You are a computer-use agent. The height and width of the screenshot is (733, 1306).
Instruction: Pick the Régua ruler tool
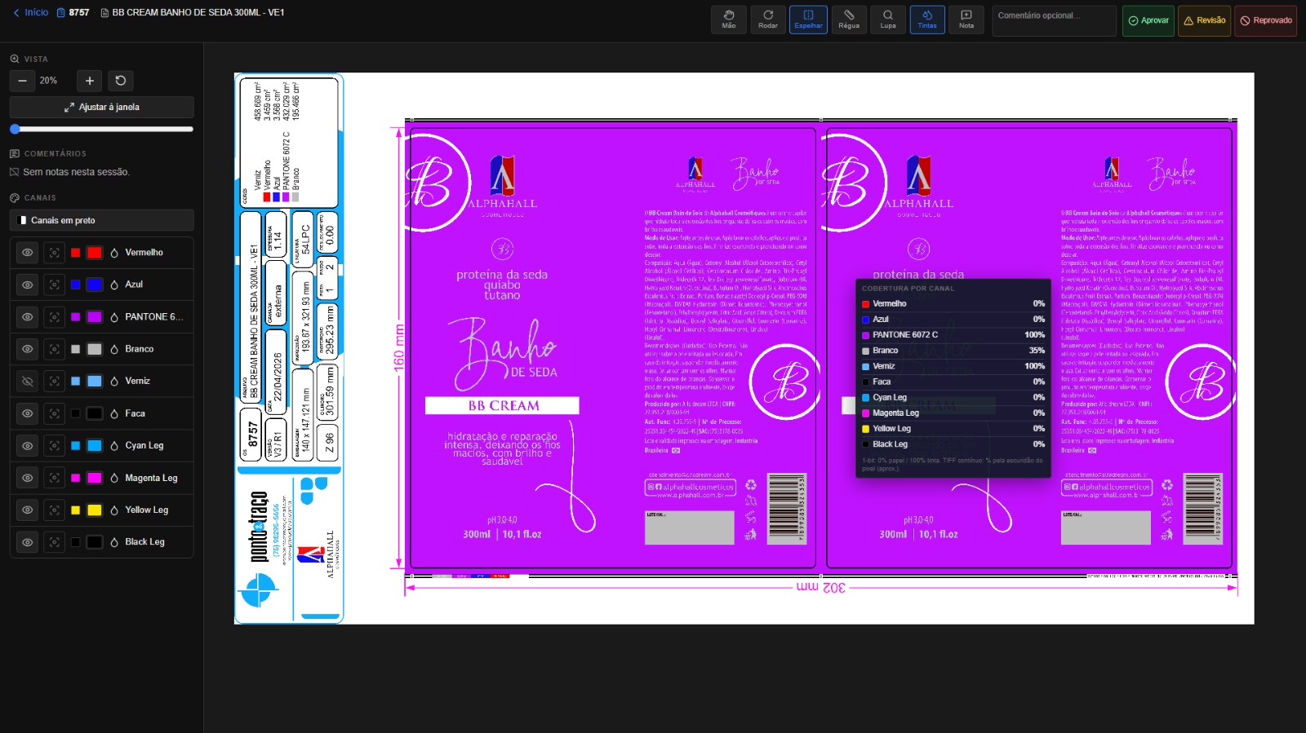click(849, 20)
